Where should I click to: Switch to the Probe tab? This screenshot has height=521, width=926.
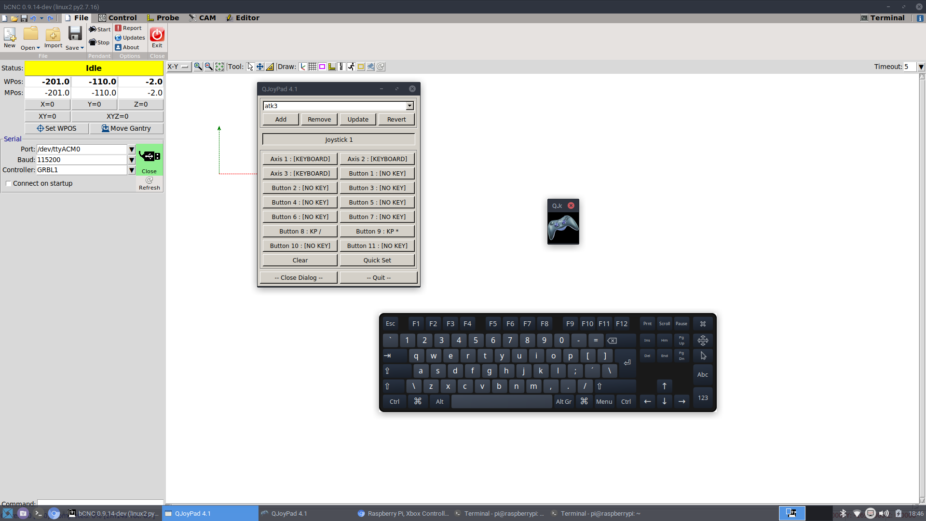point(163,18)
